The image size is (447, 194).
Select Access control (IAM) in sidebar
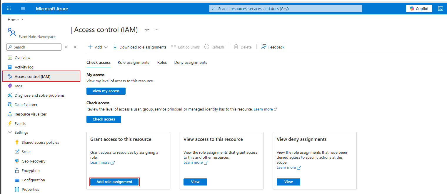41,76
